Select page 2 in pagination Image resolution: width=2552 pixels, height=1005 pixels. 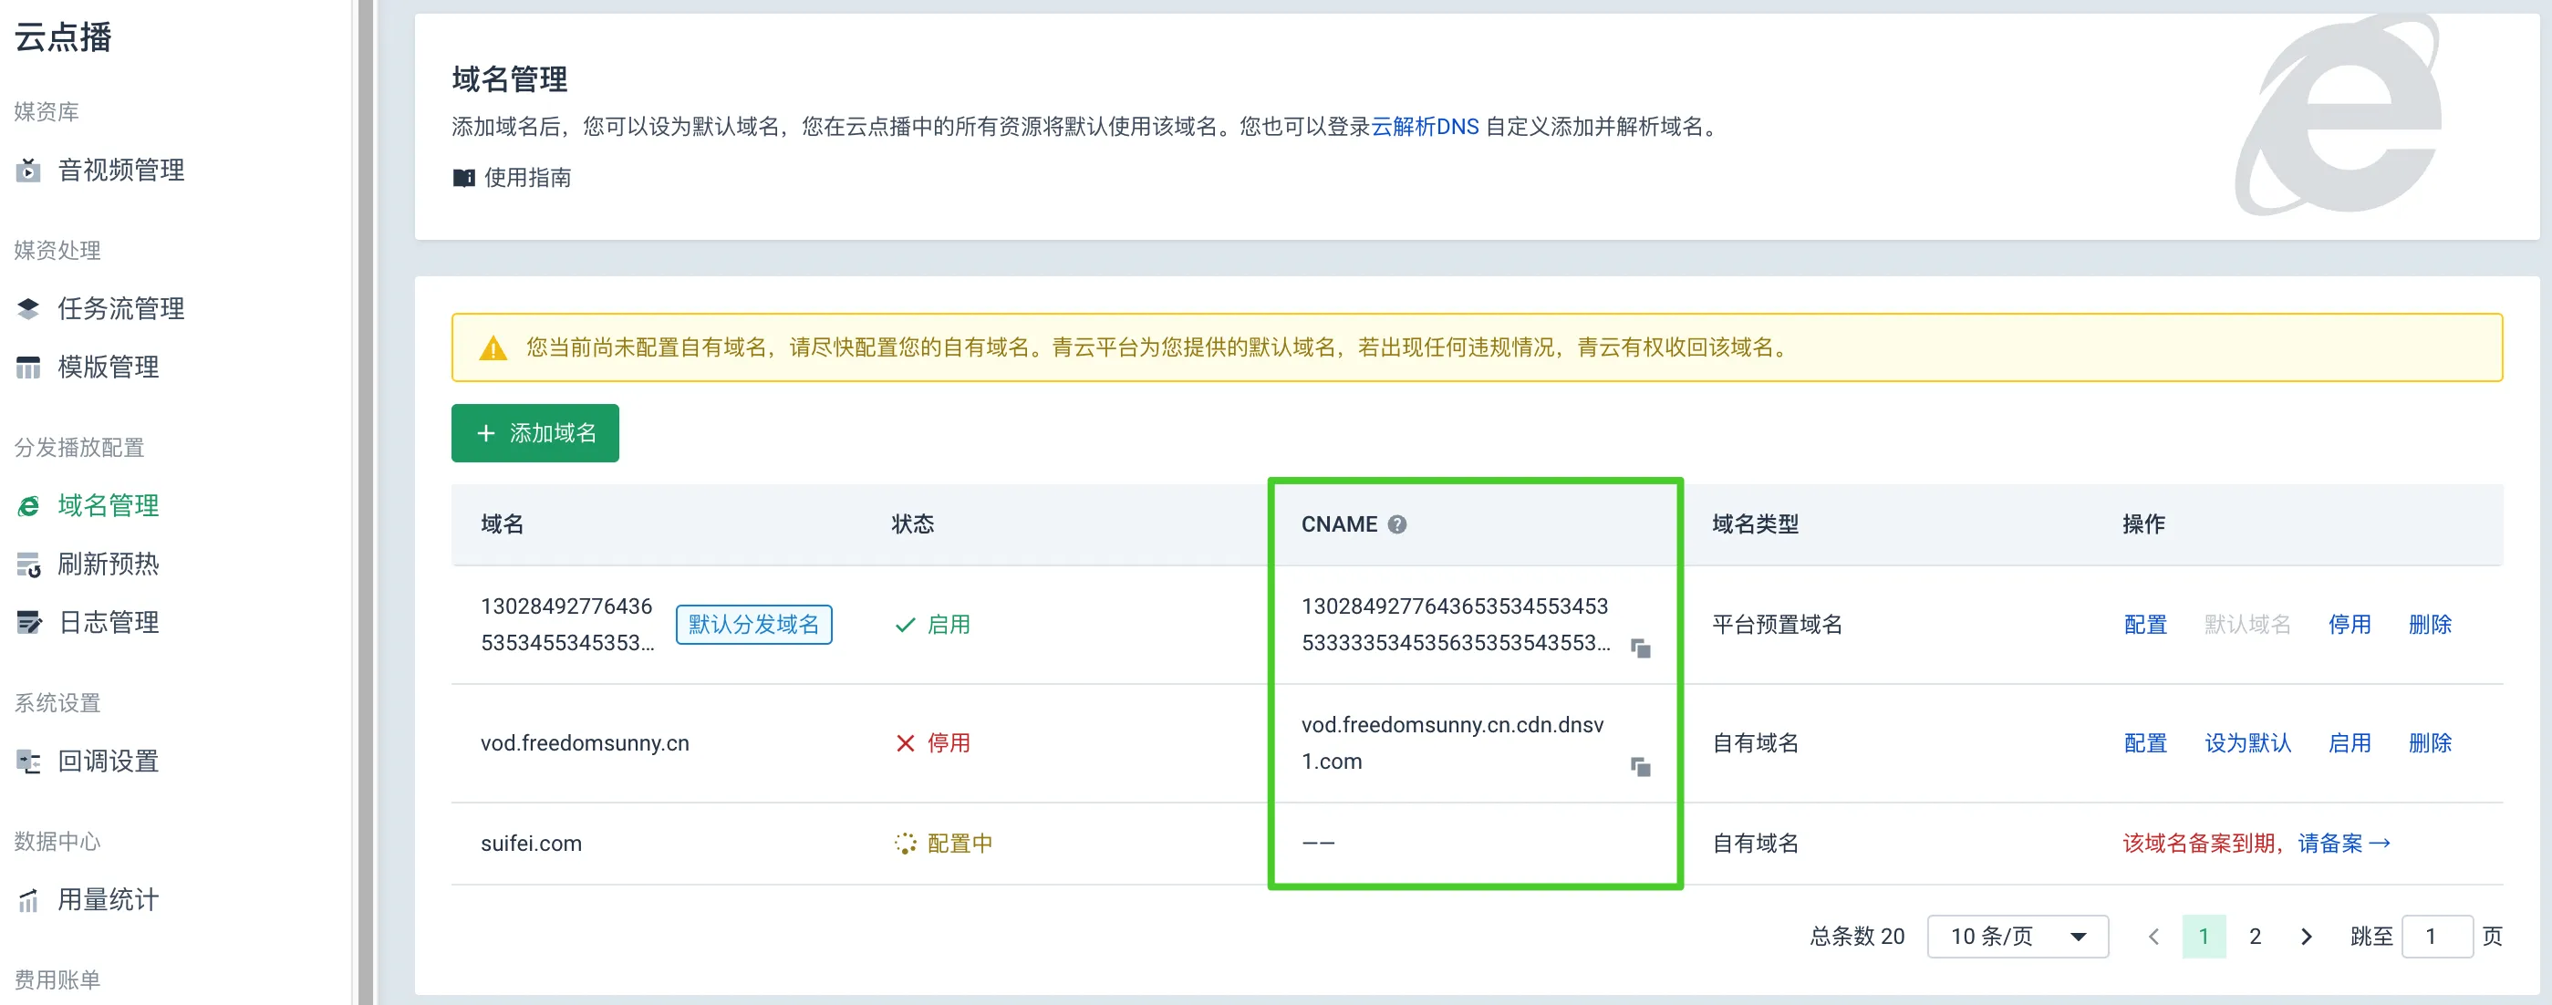pyautogui.click(x=2255, y=937)
